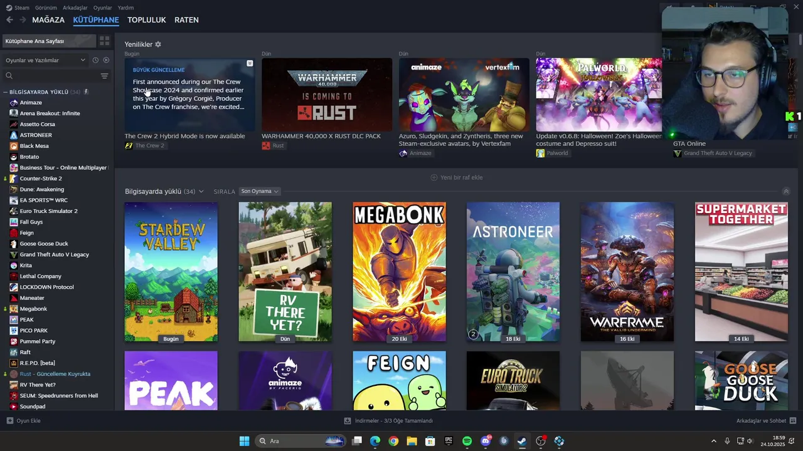Image resolution: width=803 pixels, height=451 pixels.
Task: Open the Son Oynama sort dropdown
Action: point(260,192)
